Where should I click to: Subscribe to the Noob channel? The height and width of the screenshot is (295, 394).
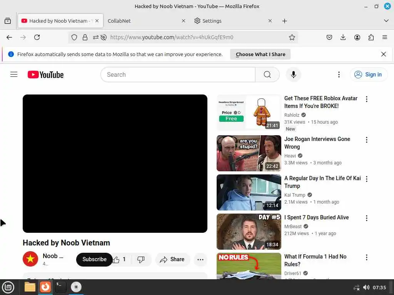tap(95, 259)
